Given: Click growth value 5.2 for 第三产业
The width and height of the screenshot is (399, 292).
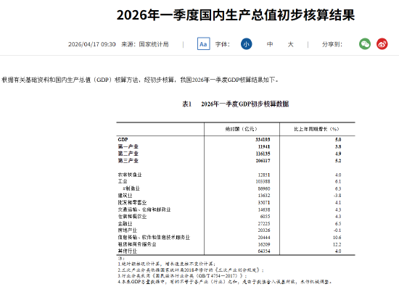Looking at the screenshot, I should (338, 161).
